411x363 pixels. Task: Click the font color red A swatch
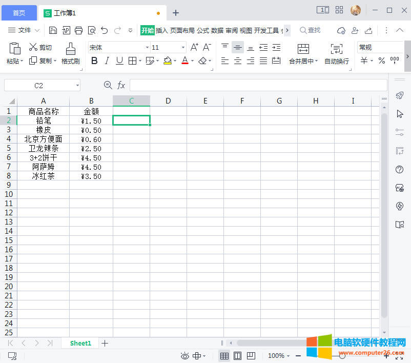185,61
